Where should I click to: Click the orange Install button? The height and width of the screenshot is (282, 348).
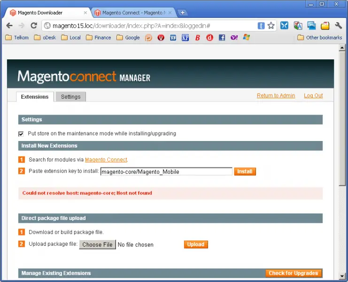[245, 172]
